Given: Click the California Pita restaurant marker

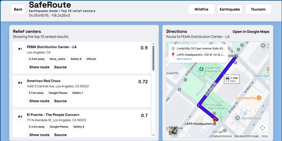Looking at the screenshot, I should pos(259,98).
